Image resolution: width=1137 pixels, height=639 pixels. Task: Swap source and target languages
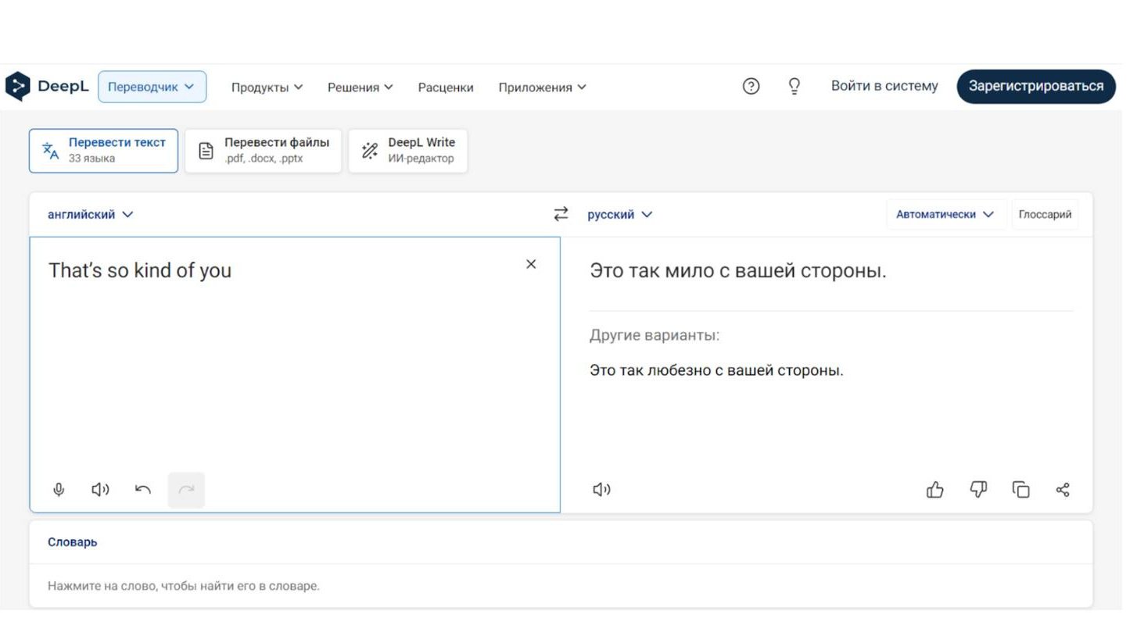pyautogui.click(x=561, y=214)
